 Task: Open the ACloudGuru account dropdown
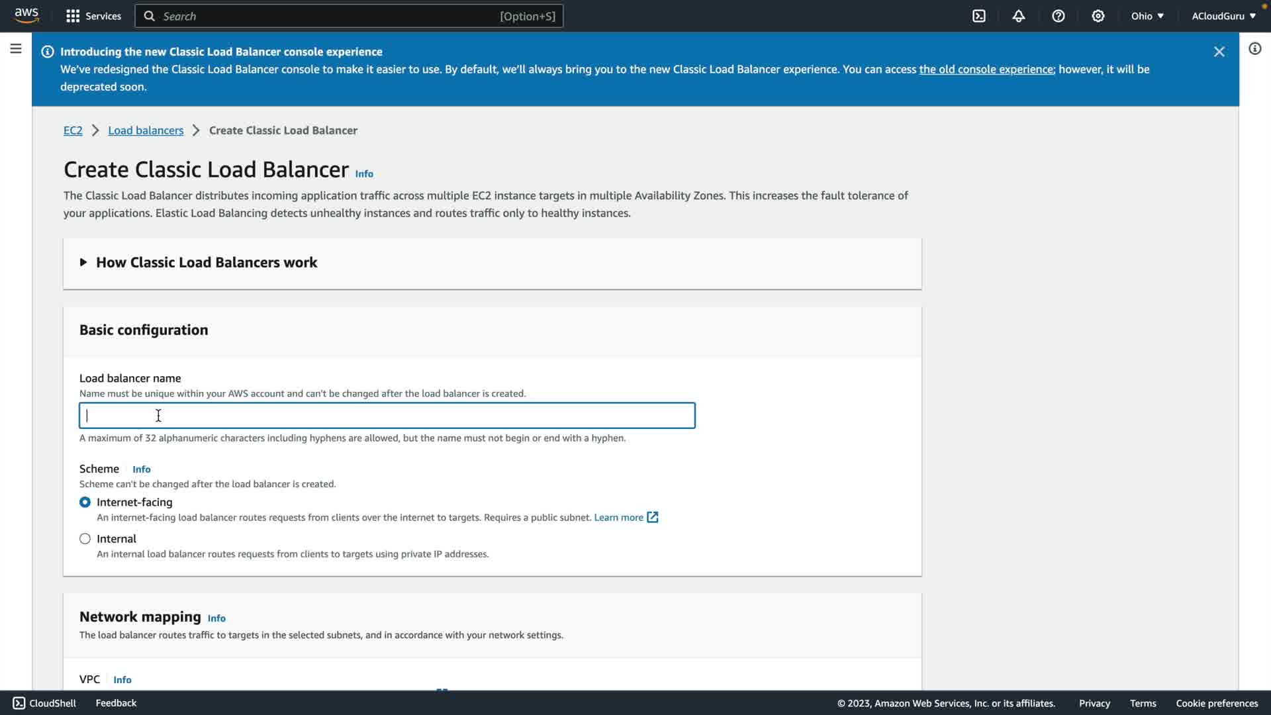point(1223,16)
